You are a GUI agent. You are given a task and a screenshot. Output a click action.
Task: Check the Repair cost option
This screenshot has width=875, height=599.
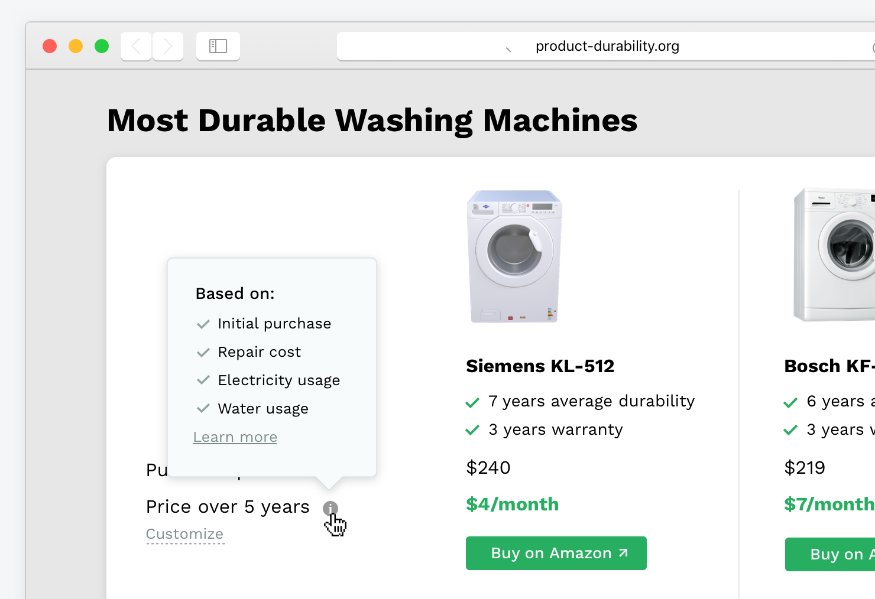(203, 352)
